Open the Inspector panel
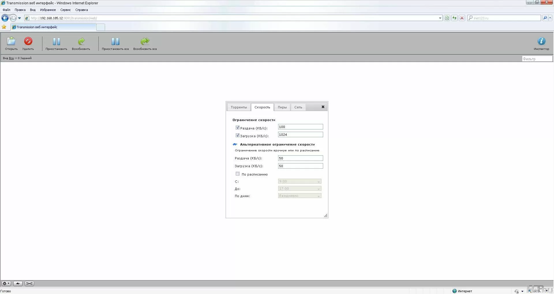 point(541,42)
